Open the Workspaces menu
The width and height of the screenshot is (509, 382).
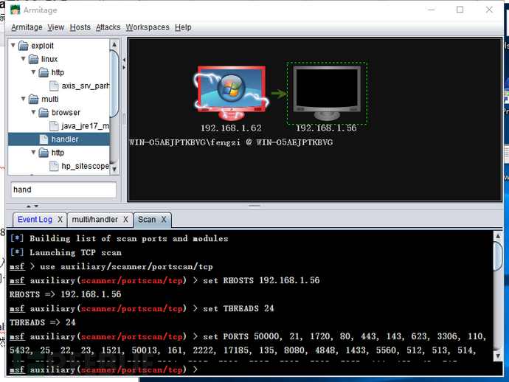click(x=148, y=27)
